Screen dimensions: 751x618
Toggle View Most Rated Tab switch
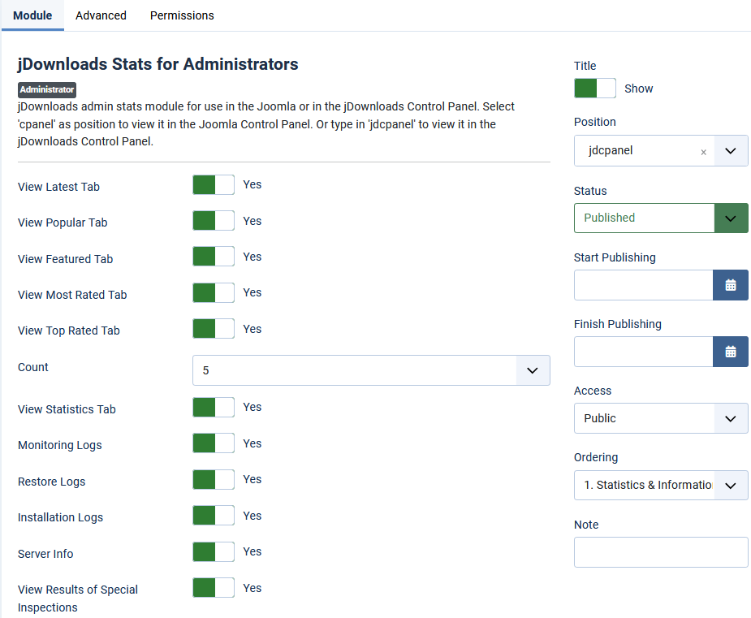click(x=214, y=292)
